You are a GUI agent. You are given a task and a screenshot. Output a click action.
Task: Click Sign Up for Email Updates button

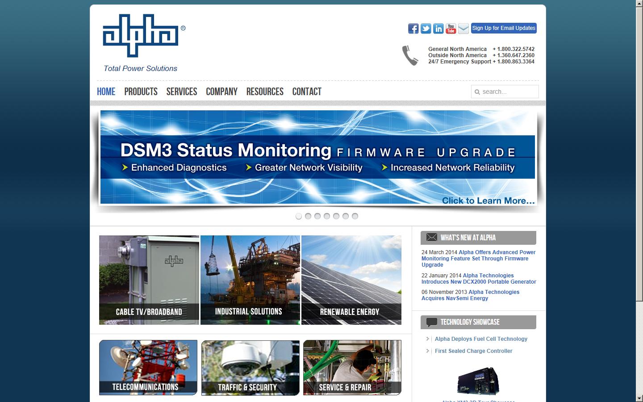click(504, 28)
